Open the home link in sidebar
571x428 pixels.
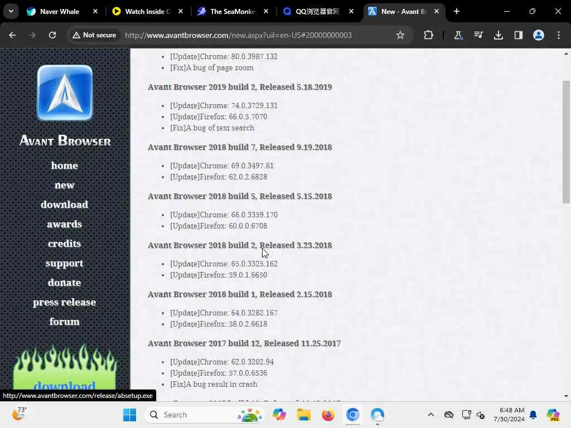click(x=65, y=166)
